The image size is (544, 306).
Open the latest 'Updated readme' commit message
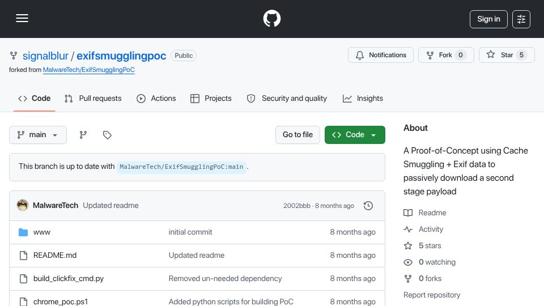point(110,205)
